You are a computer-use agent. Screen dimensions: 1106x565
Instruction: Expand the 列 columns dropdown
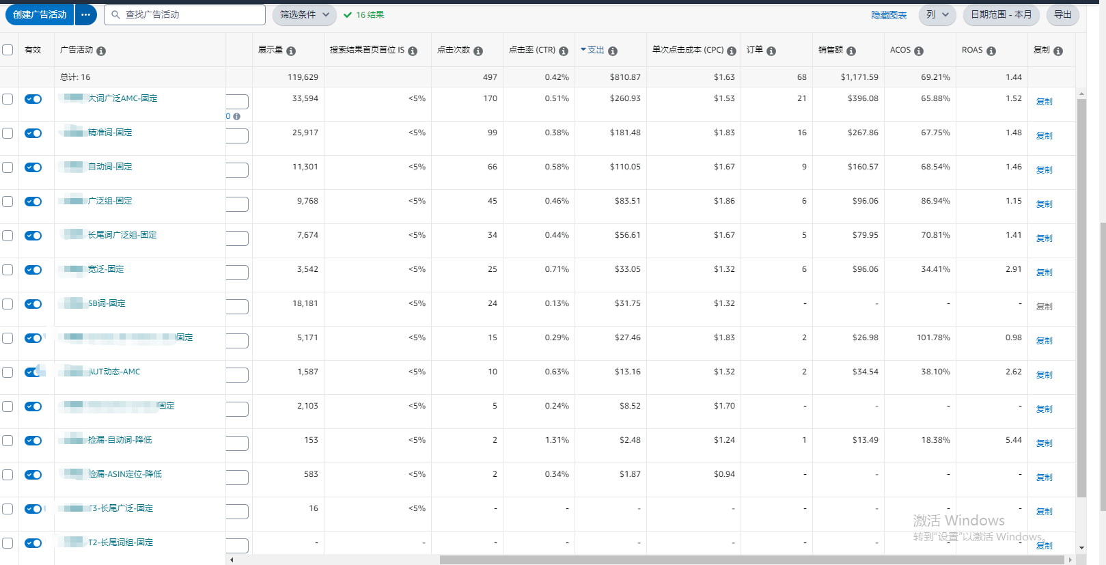[937, 14]
